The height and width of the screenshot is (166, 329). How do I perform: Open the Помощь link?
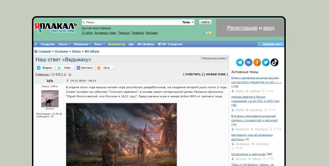124,33
